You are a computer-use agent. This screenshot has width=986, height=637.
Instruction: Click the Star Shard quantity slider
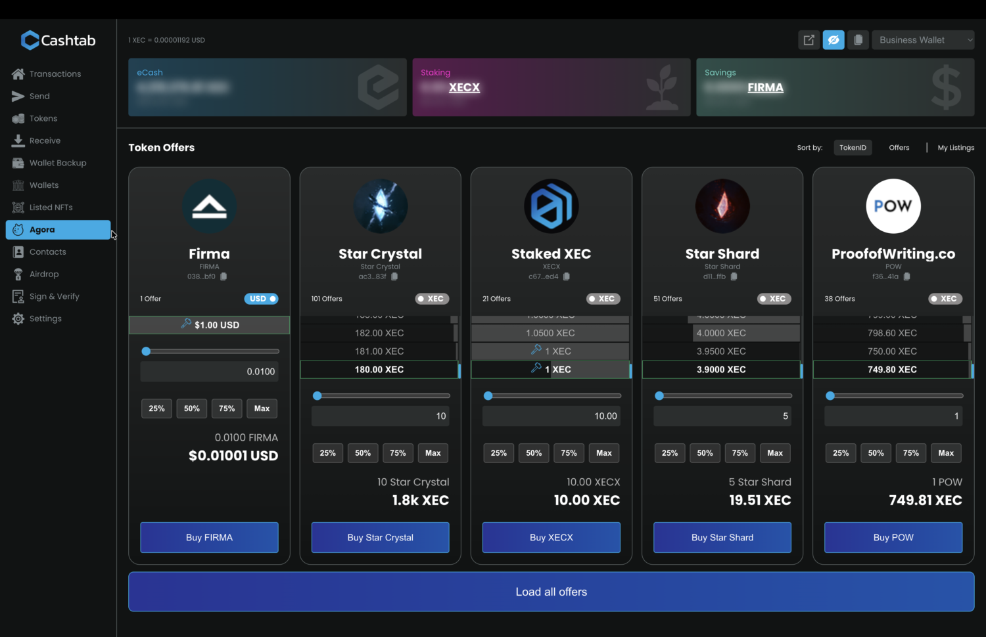pyautogui.click(x=659, y=395)
